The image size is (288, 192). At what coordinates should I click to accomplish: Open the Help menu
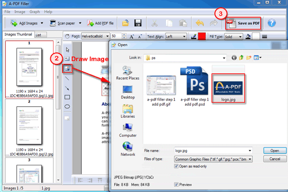[x=48, y=12]
